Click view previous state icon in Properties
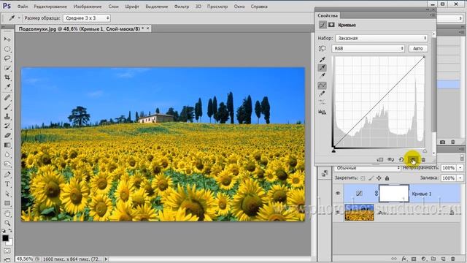The image size is (467, 263). pos(391,160)
